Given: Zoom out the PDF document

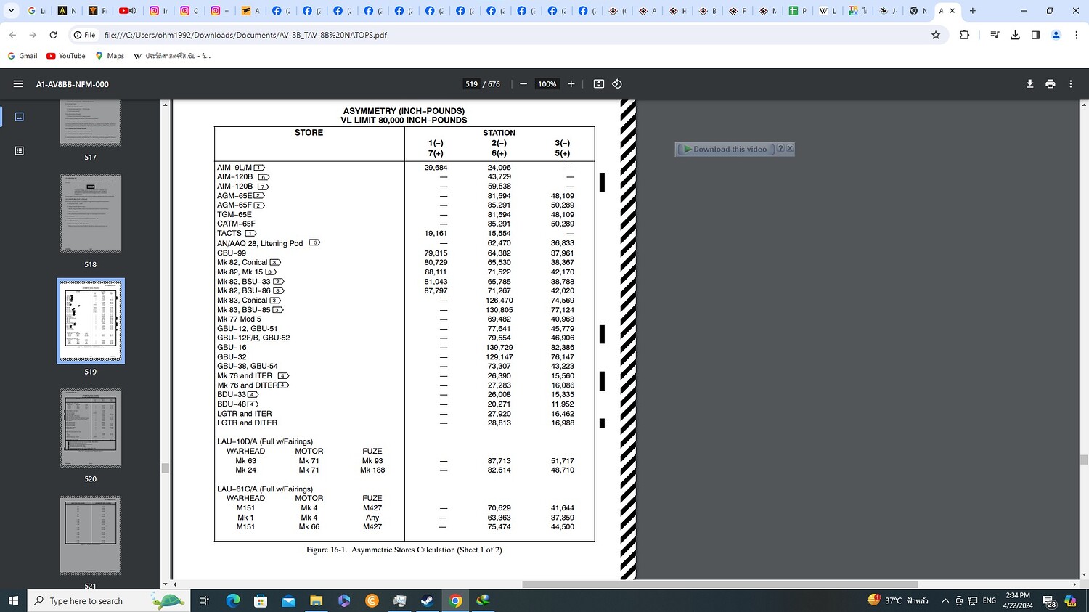Looking at the screenshot, I should (x=523, y=84).
